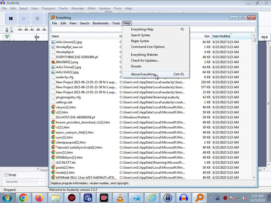Open the Everything Bookmarks menu
Viewport: 271px width, 203px height.
point(101,23)
